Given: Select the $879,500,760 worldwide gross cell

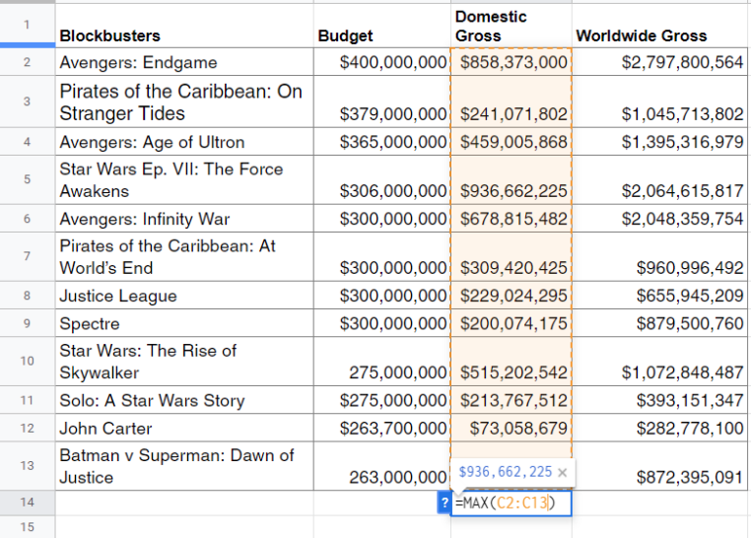Looking at the screenshot, I should [x=659, y=323].
